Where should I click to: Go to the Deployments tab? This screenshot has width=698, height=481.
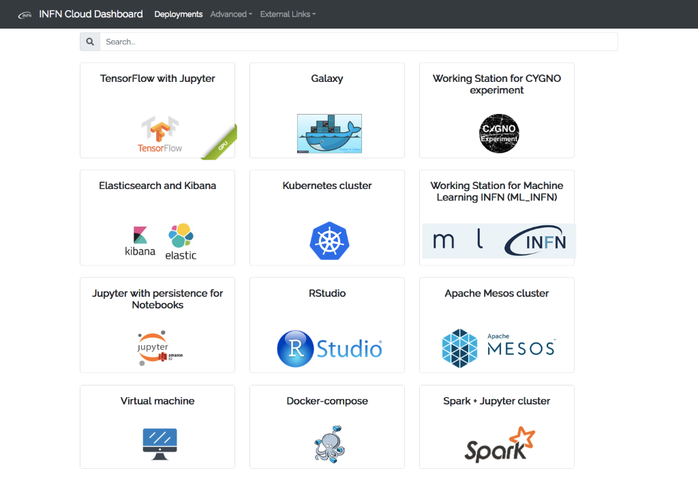click(179, 14)
